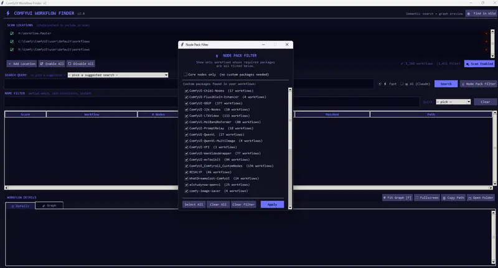This screenshot has width=498, height=268.
Task: Uncheck ComfyUI-WanVideoWrapper package
Action: pos(186,154)
